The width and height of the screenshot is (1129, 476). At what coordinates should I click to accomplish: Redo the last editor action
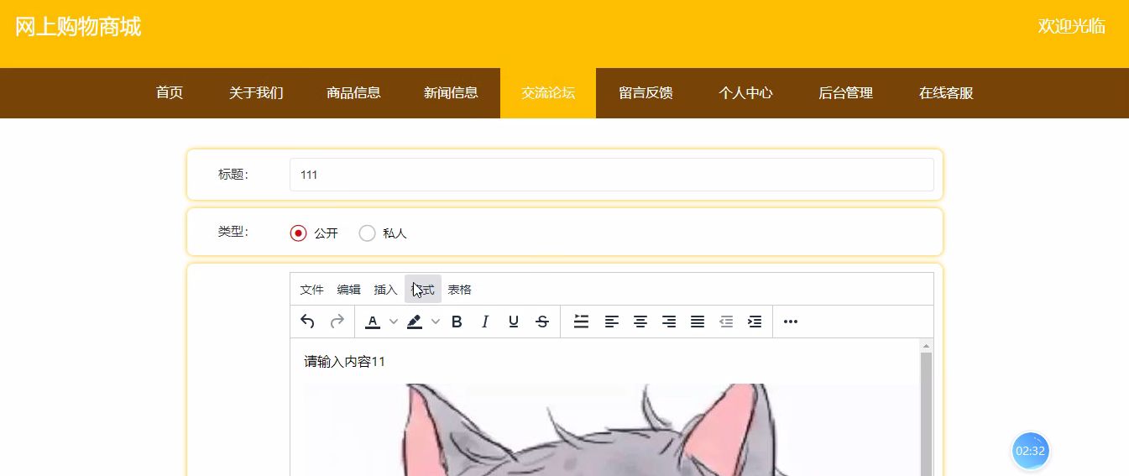coord(337,322)
